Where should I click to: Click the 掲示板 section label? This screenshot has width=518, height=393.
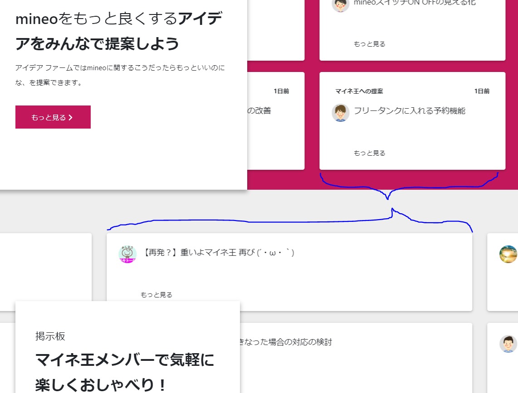coord(50,336)
